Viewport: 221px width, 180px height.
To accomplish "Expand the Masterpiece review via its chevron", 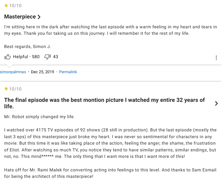I will (39, 17).
